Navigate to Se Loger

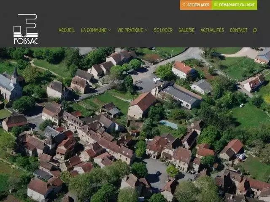(x=163, y=30)
